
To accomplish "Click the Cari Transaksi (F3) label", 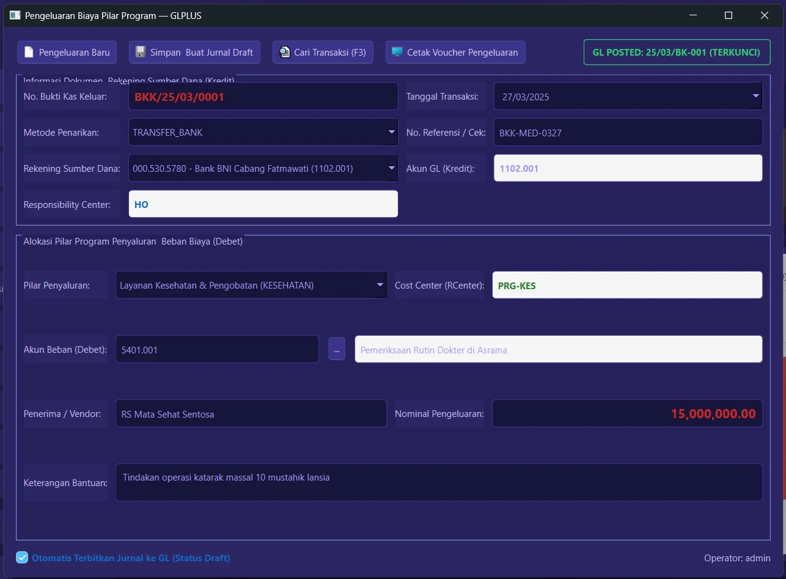I will (x=330, y=53).
